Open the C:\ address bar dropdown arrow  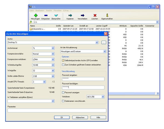click(157, 22)
